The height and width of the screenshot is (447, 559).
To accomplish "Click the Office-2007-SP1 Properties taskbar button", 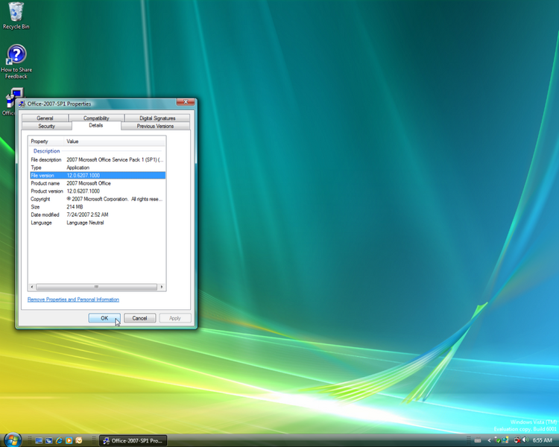I will pyautogui.click(x=133, y=440).
